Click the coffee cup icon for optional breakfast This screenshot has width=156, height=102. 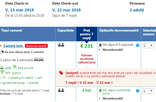pyautogui.click(x=100, y=45)
